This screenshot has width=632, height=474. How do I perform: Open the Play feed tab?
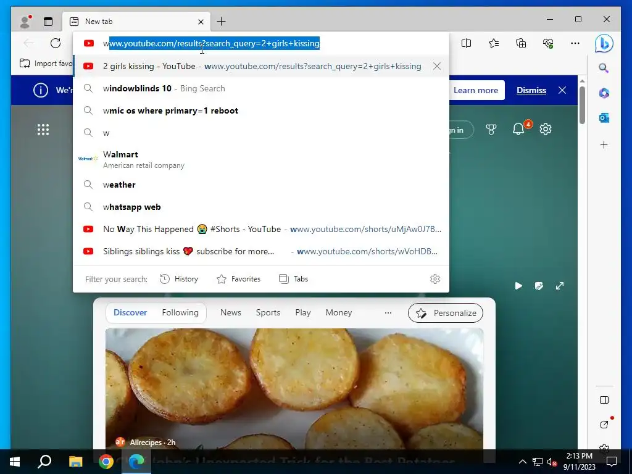click(302, 312)
